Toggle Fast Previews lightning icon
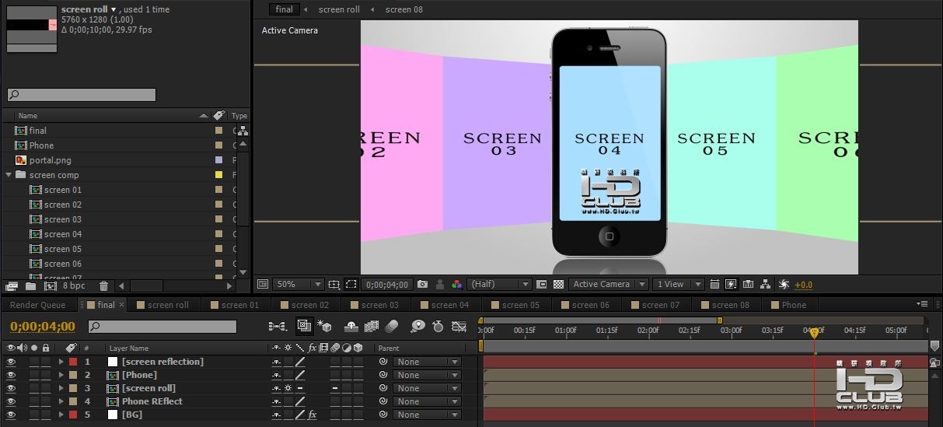The image size is (943, 427). click(x=732, y=285)
